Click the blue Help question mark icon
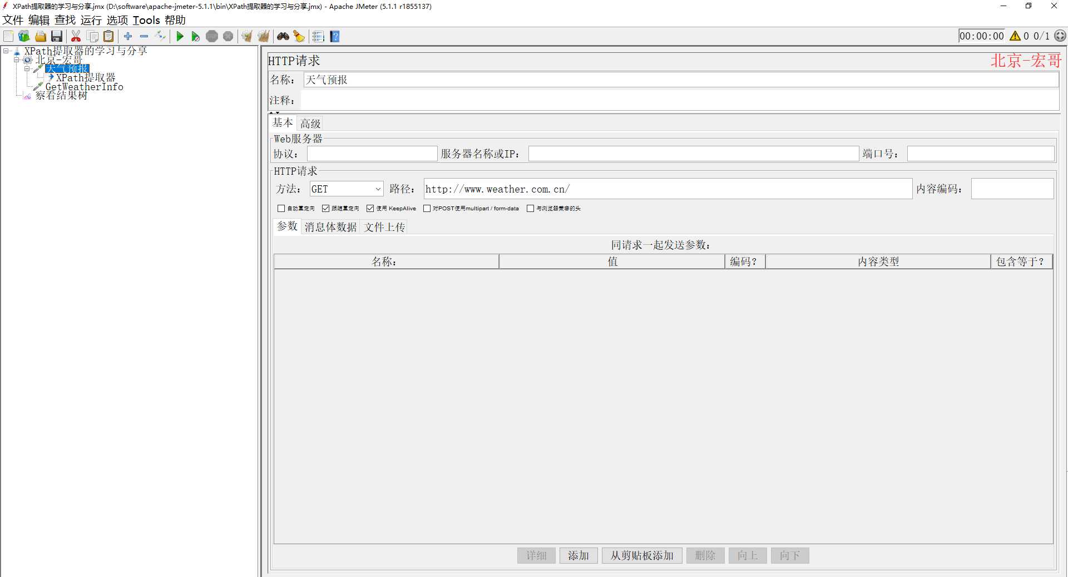 tap(335, 36)
